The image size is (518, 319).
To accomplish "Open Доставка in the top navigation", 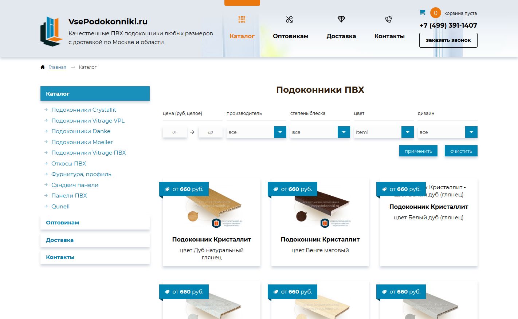I will [341, 36].
